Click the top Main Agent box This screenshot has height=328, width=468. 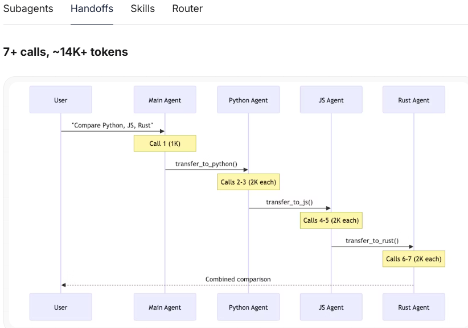165,100
